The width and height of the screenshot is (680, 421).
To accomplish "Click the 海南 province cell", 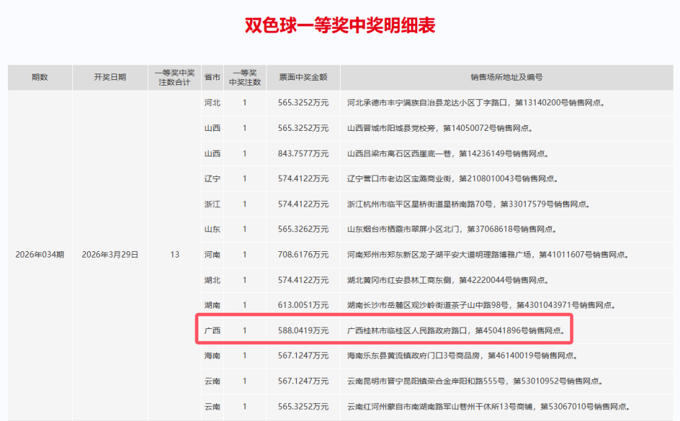I will tap(212, 356).
